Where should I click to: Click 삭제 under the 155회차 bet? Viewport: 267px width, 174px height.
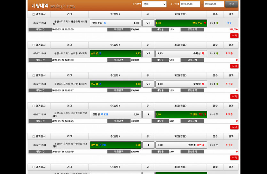click(x=234, y=36)
